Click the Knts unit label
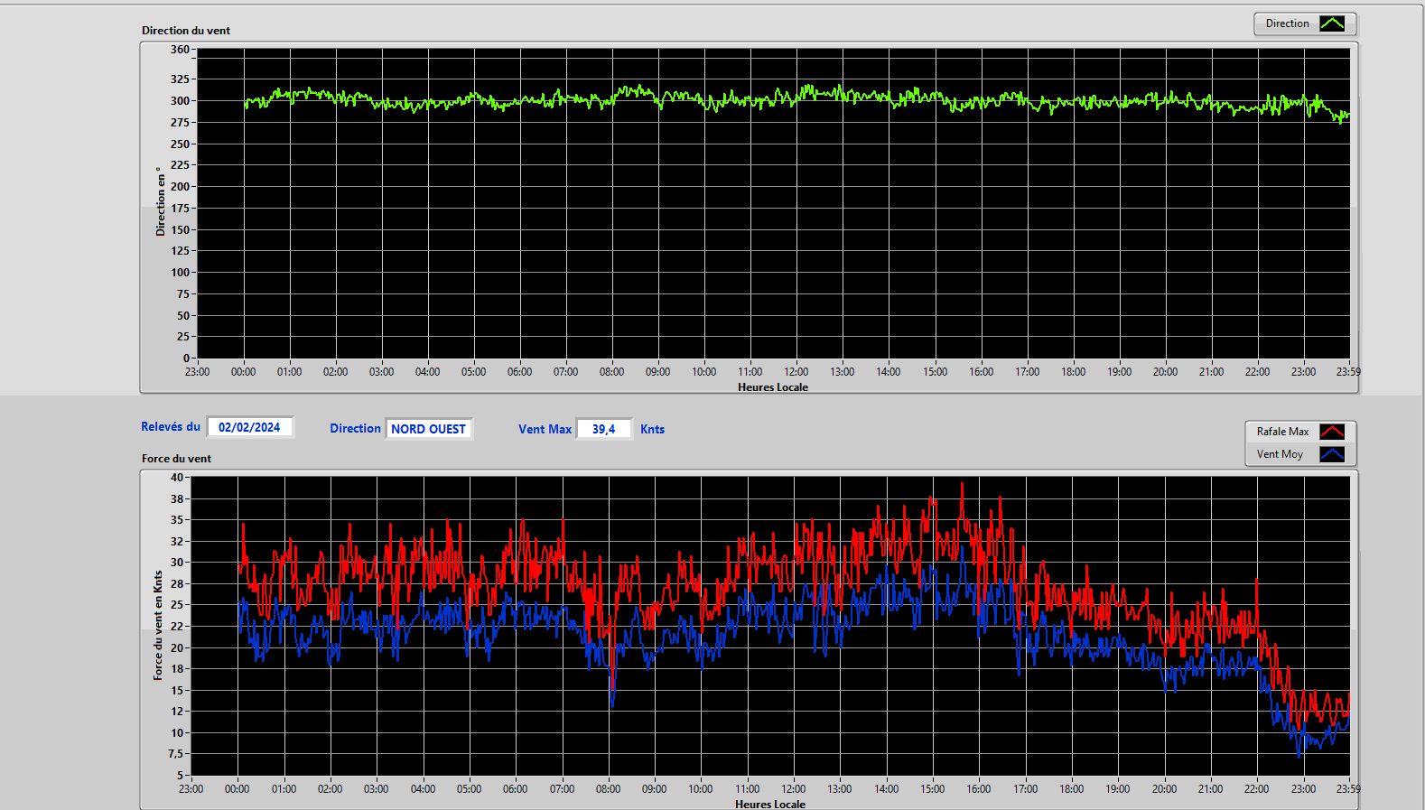 (652, 429)
